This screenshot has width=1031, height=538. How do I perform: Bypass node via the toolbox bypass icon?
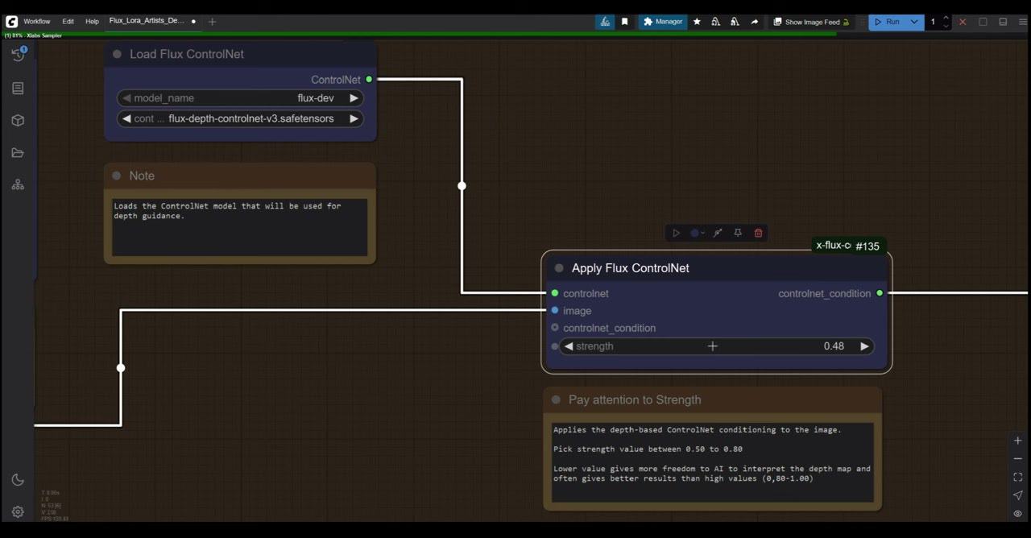(717, 233)
